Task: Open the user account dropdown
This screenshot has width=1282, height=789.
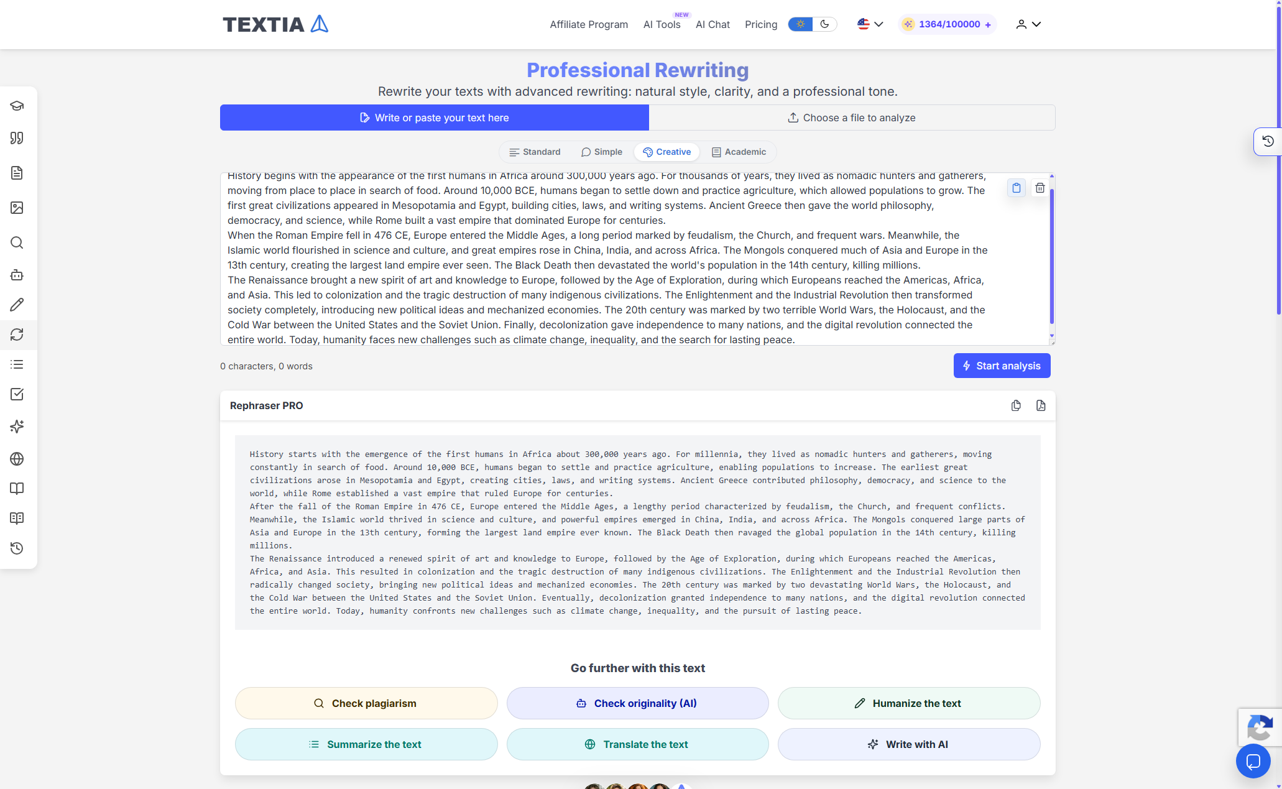Action: (1028, 24)
